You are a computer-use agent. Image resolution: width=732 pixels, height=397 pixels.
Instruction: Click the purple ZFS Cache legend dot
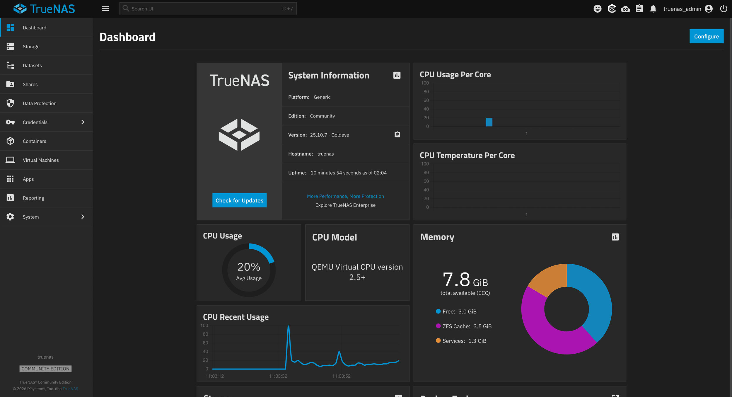[x=438, y=326]
